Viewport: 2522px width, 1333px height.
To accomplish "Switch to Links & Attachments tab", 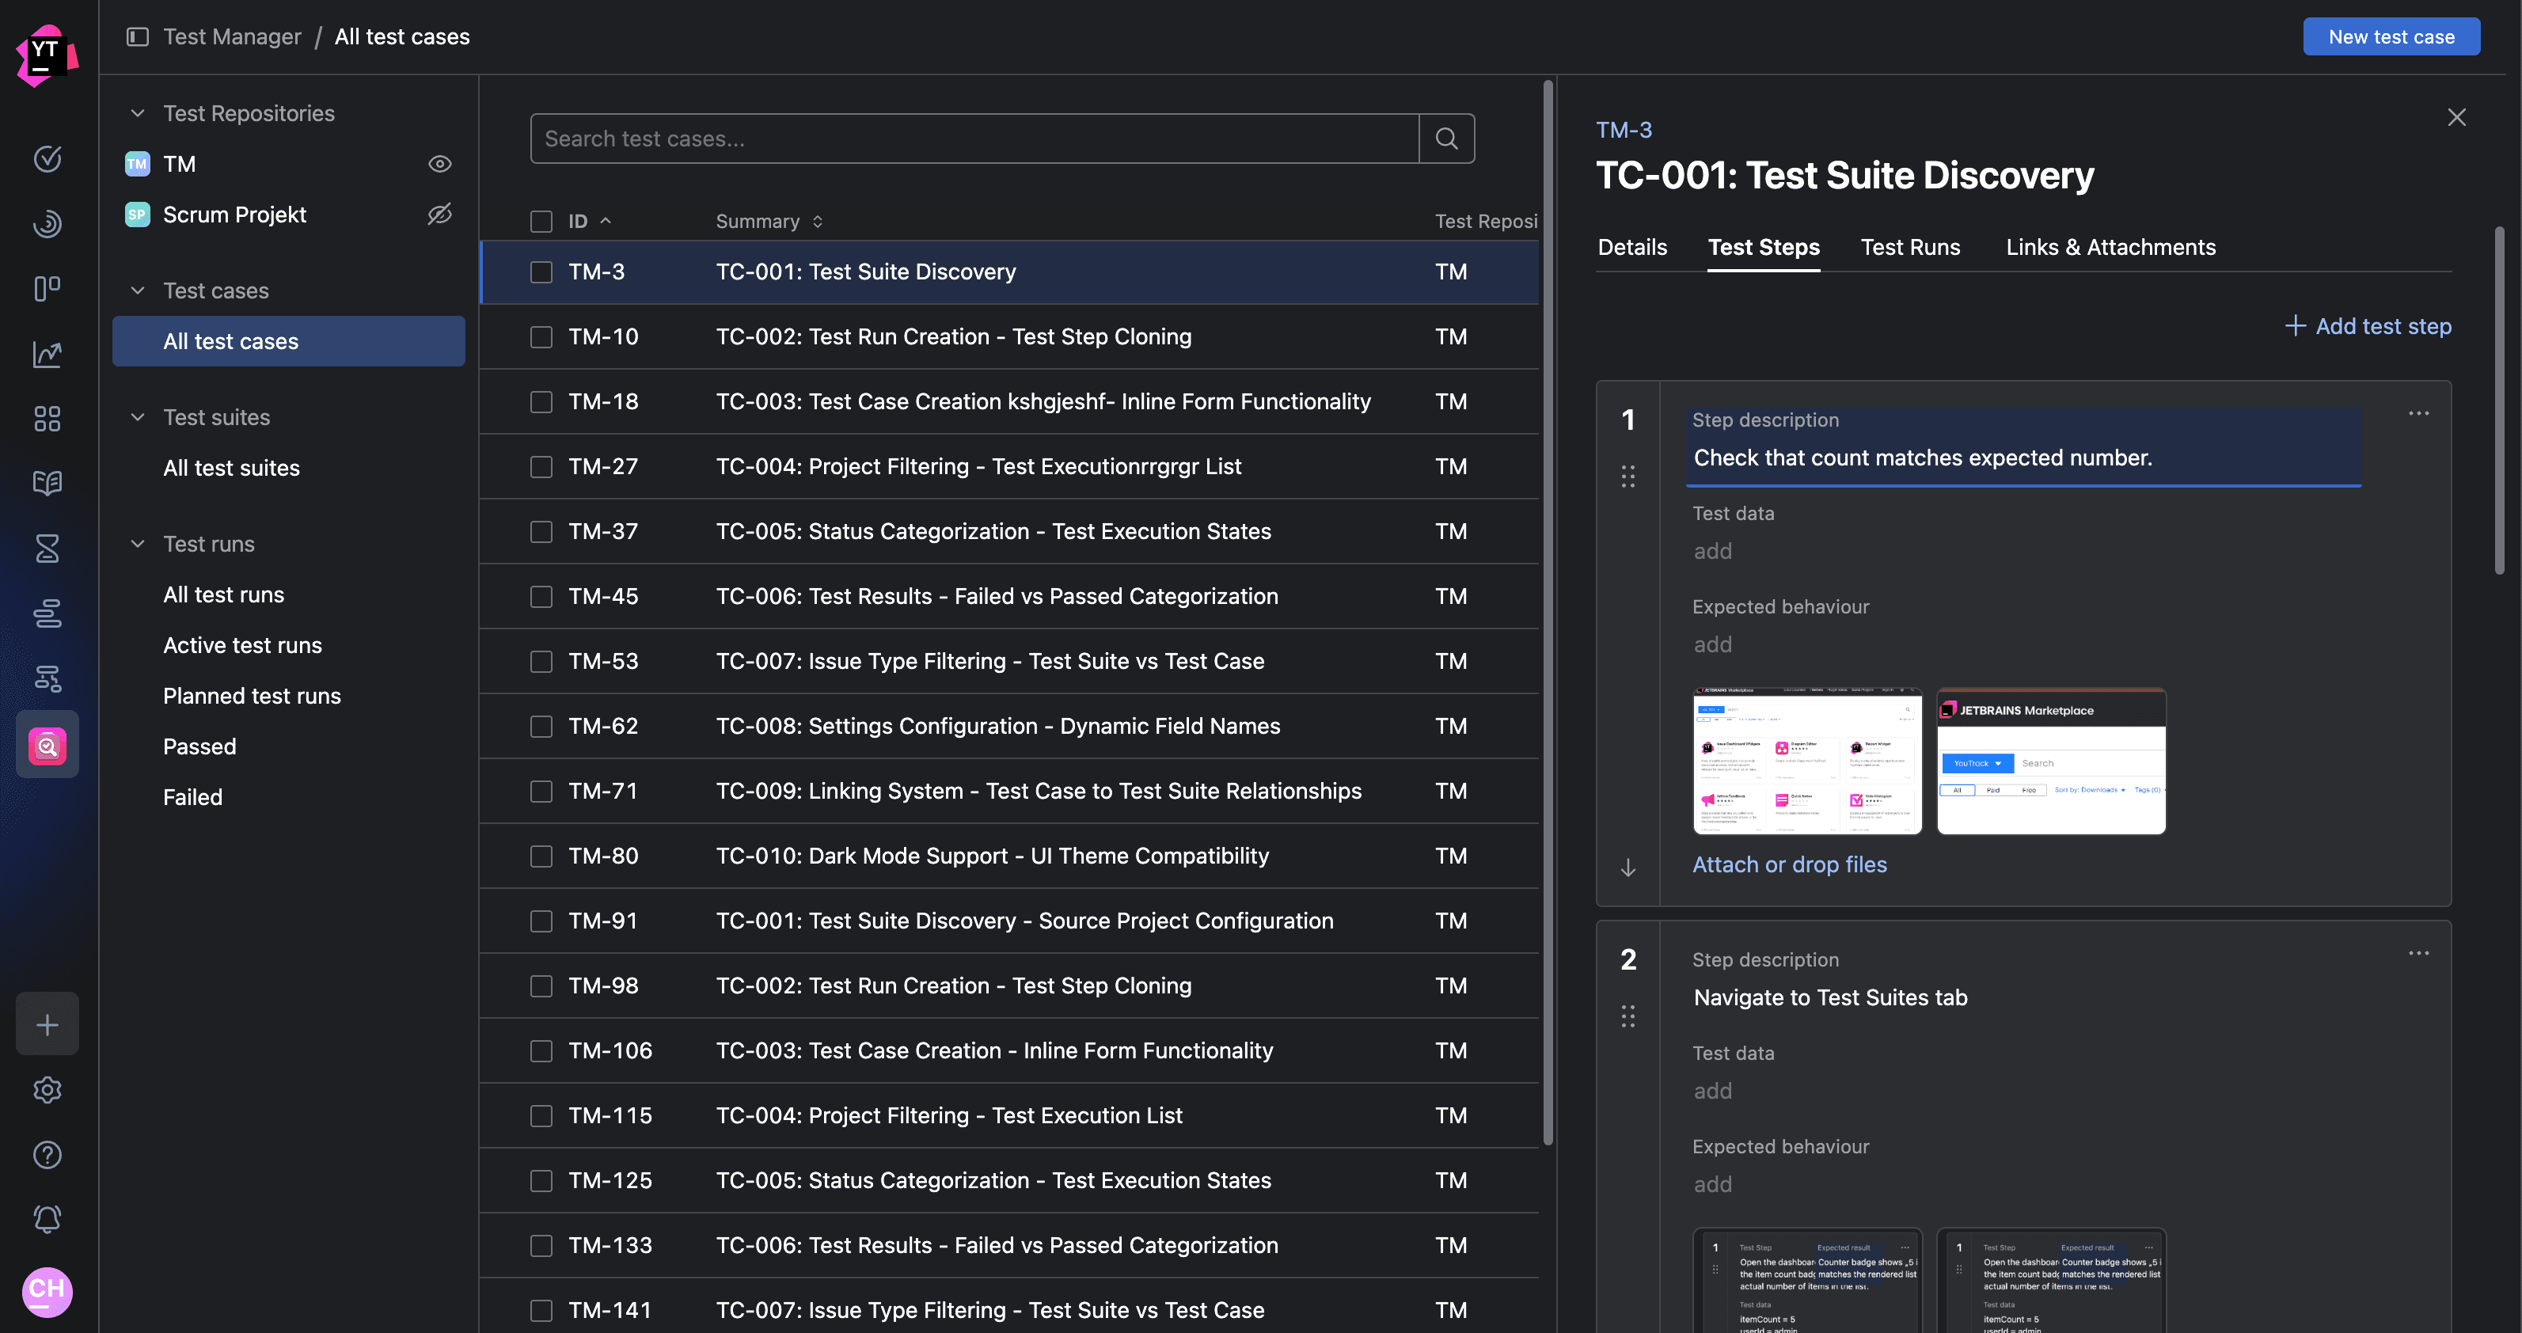I will 2110,248.
